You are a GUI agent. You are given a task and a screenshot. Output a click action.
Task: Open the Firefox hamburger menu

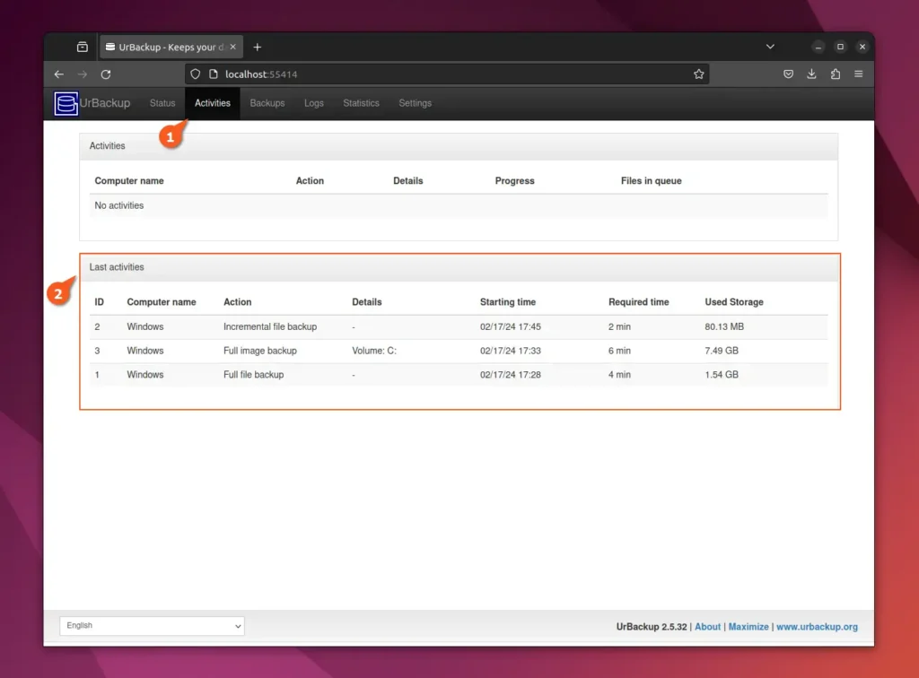[859, 74]
